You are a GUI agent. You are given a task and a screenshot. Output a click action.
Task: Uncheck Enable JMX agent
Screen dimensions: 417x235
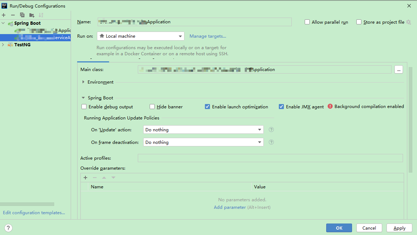(281, 107)
